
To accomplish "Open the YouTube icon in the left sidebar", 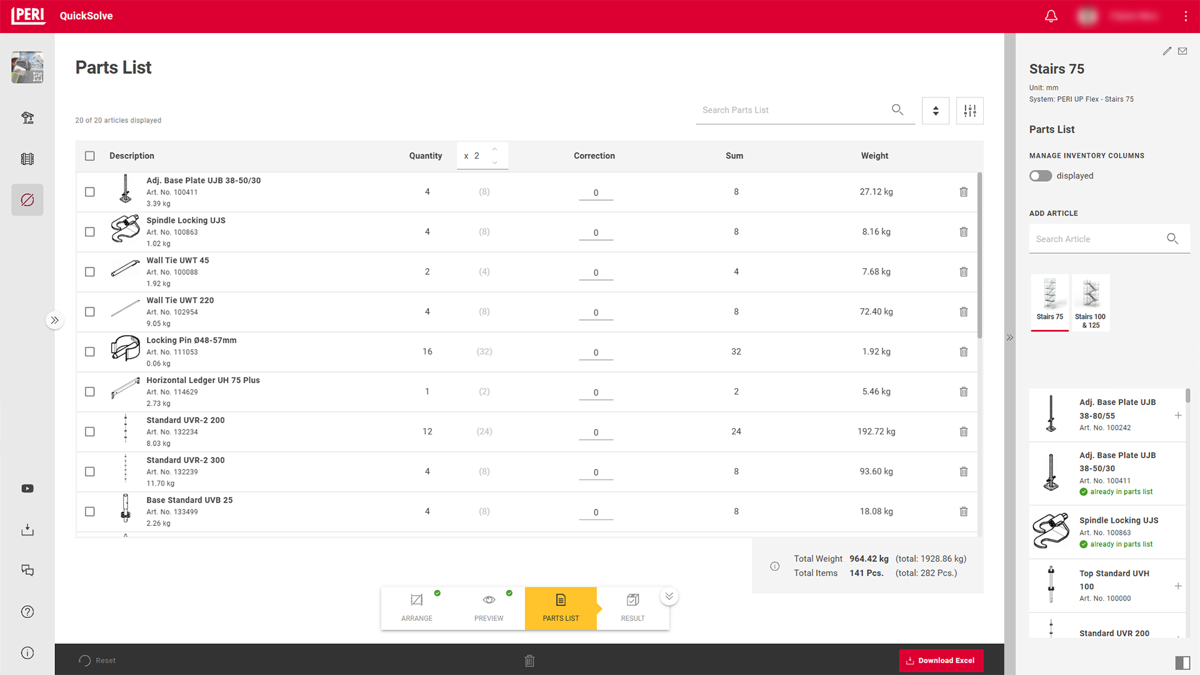I will 27,488.
